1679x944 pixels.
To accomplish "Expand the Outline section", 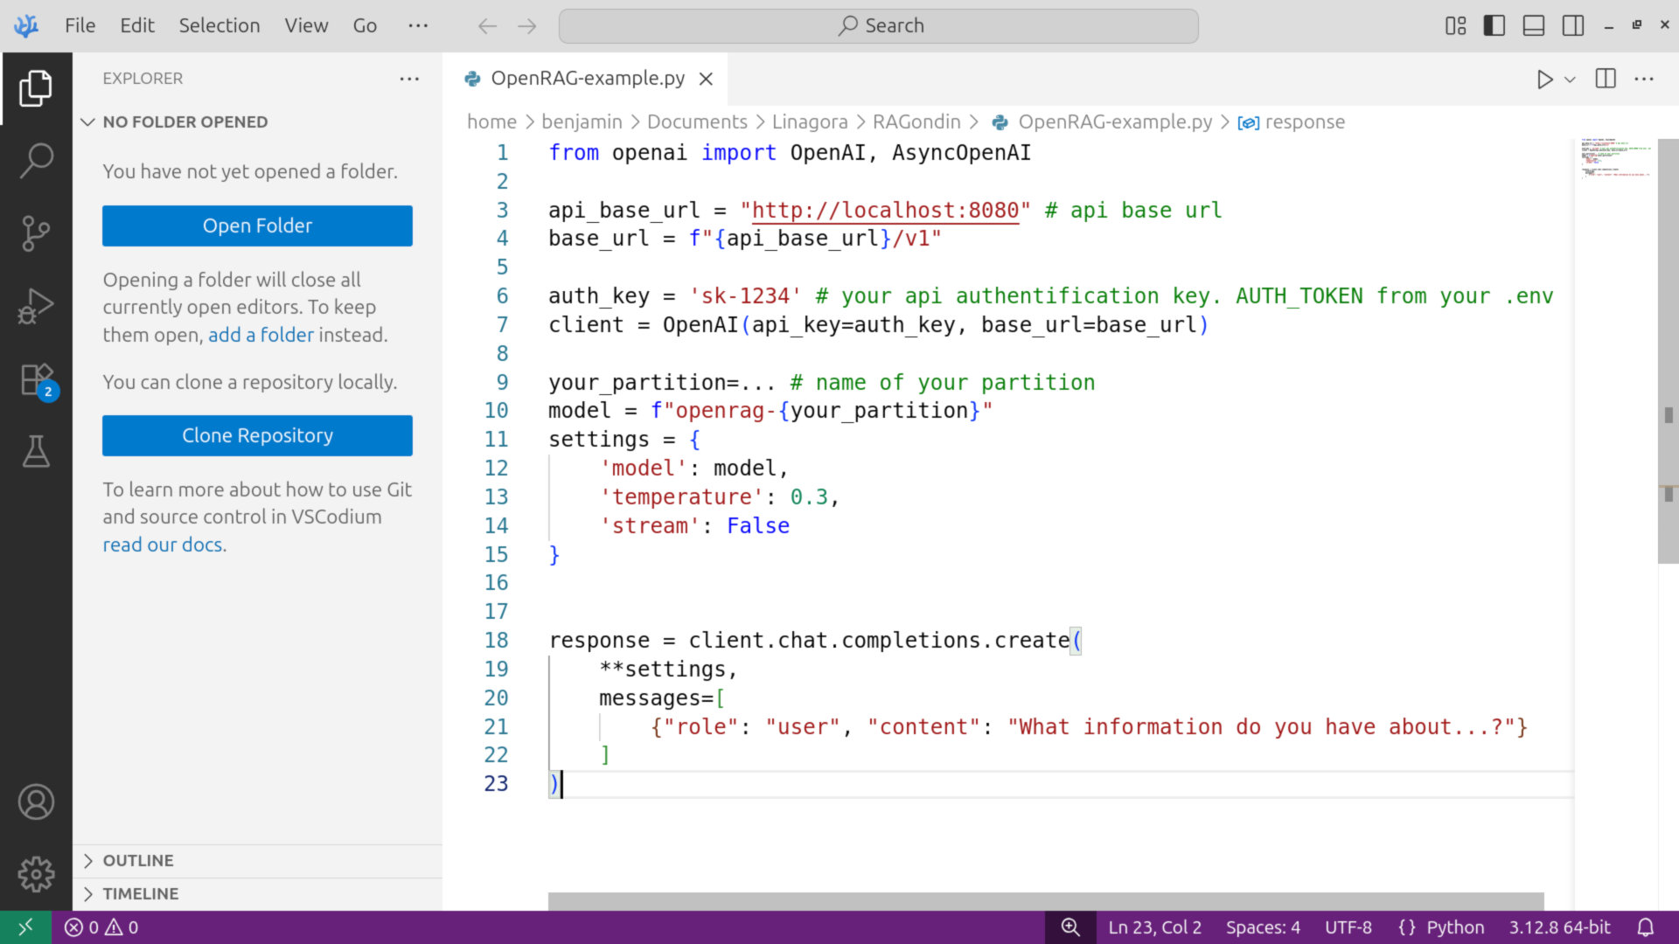I will [x=257, y=861].
